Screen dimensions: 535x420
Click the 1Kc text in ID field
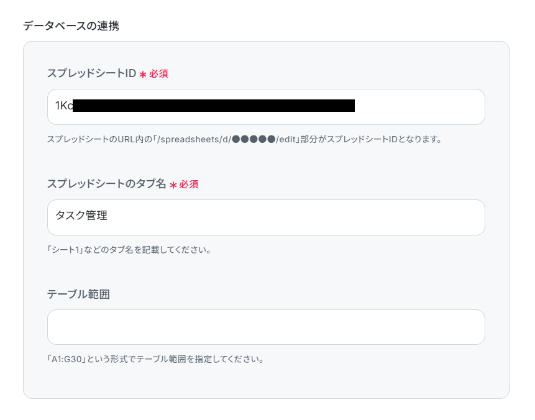click(64, 106)
